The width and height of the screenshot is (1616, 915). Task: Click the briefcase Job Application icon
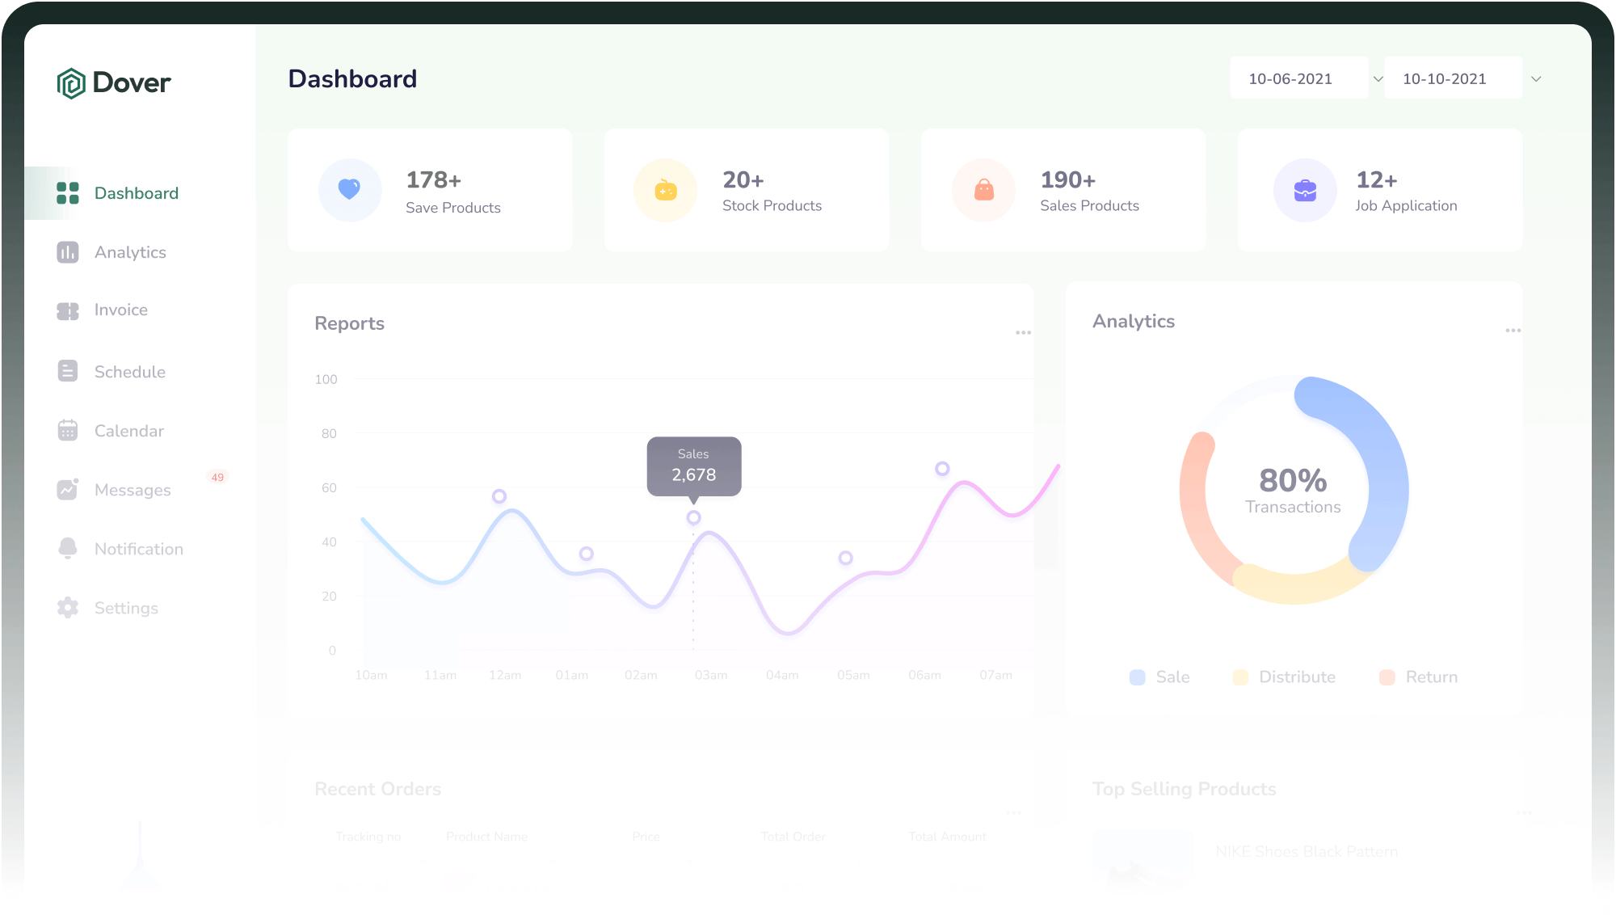(1305, 191)
